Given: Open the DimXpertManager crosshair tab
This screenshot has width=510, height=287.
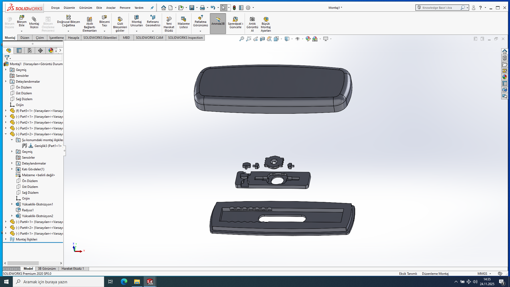Looking at the screenshot, I should 40,50.
